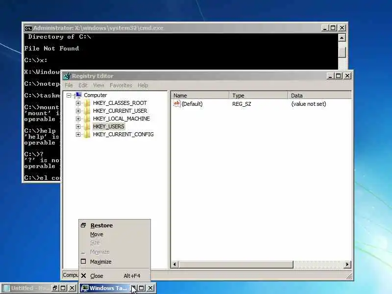The width and height of the screenshot is (392, 294).
Task: Maximize the minimized Untitled Notepad window
Action: click(63, 288)
